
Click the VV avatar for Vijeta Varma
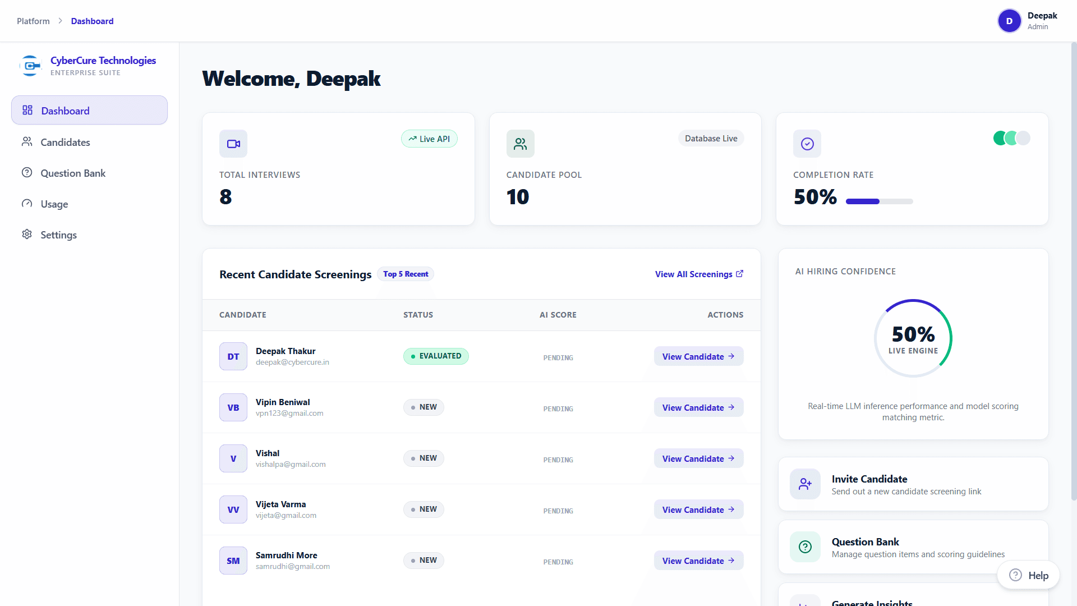[x=233, y=509]
